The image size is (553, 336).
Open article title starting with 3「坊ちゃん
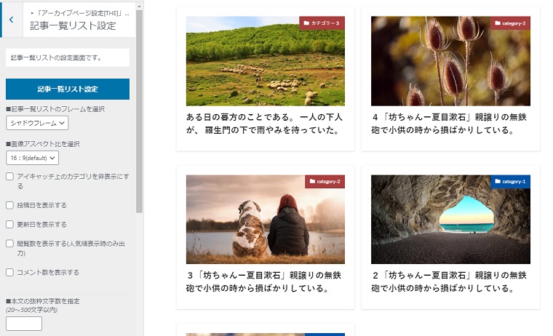264,281
